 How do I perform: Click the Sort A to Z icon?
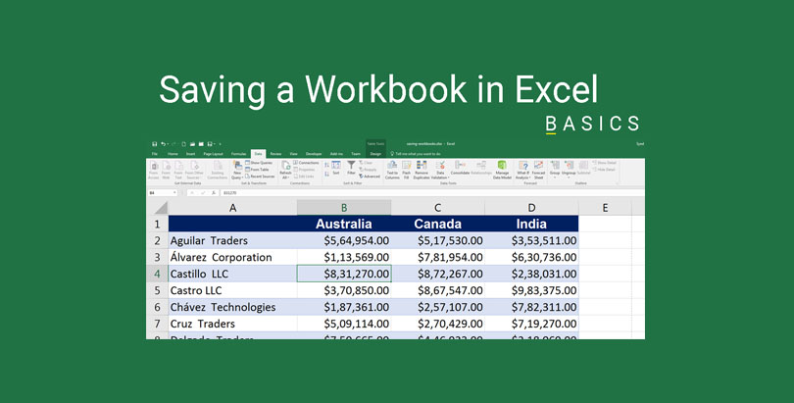click(326, 165)
